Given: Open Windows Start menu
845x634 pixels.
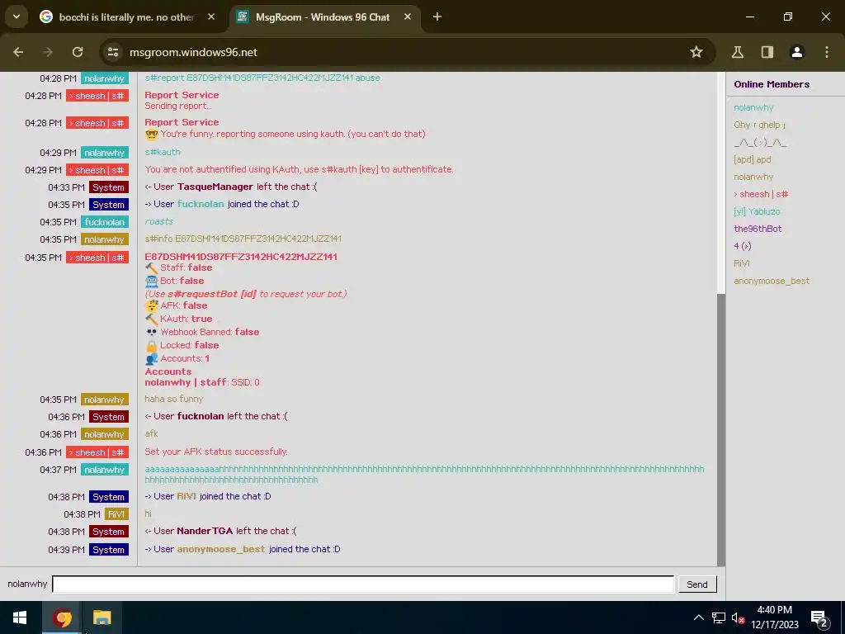Looking at the screenshot, I should 21,617.
